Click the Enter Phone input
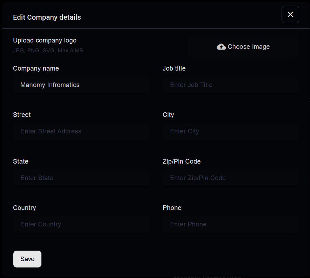310x278 pixels. 231,224
